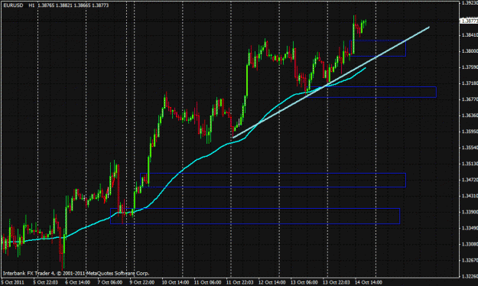Click the 1.35950 price level label
This screenshot has width=478, height=286.
470,132
